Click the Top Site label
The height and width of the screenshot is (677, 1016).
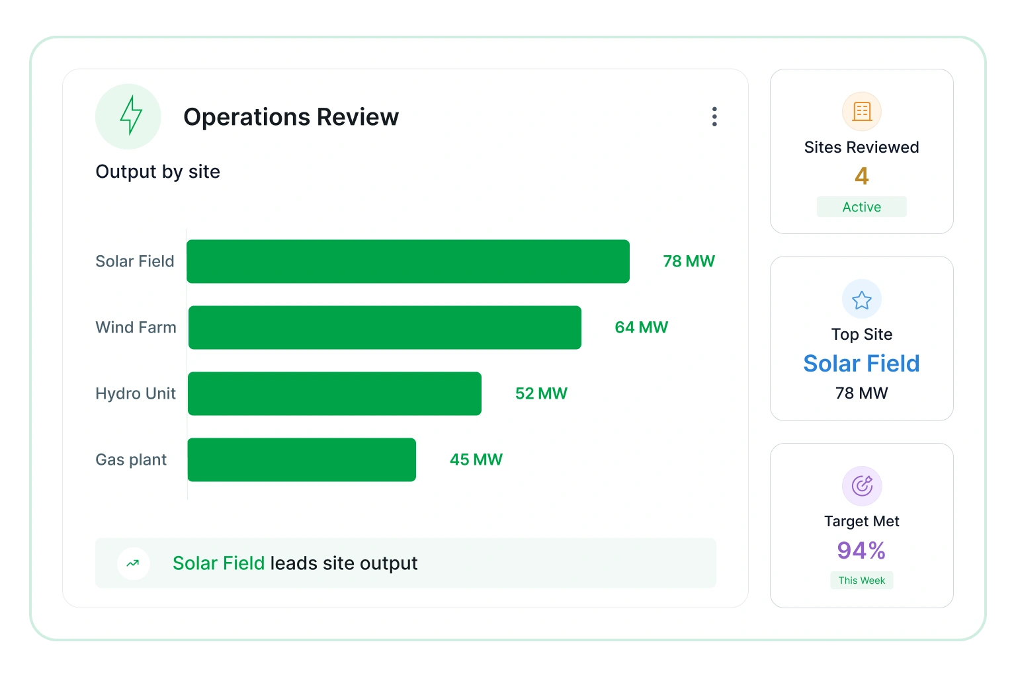click(x=861, y=334)
